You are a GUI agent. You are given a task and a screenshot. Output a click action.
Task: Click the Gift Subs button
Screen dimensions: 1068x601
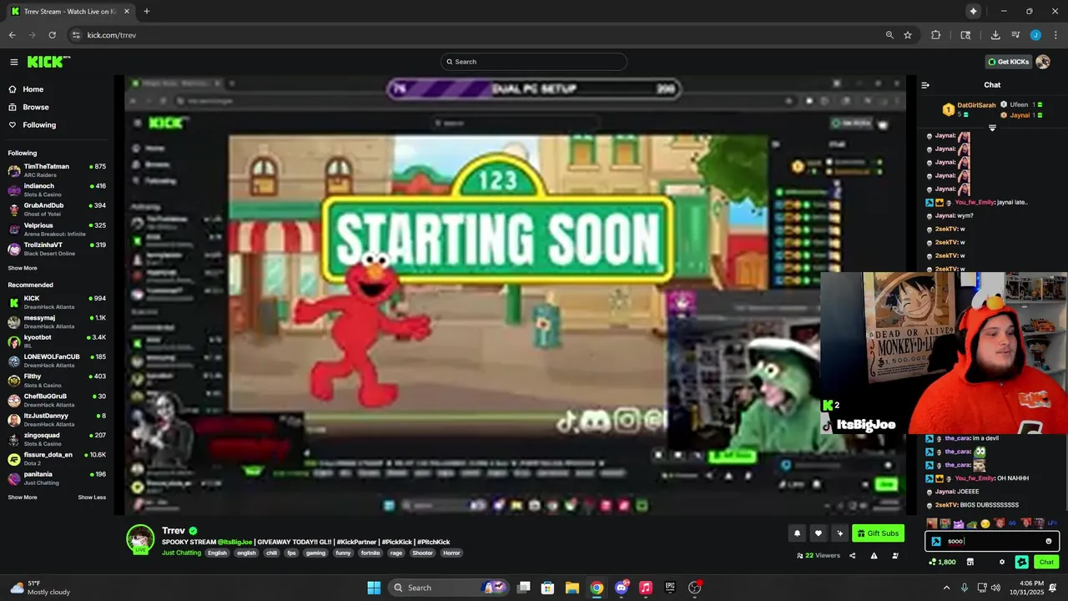[x=878, y=533]
